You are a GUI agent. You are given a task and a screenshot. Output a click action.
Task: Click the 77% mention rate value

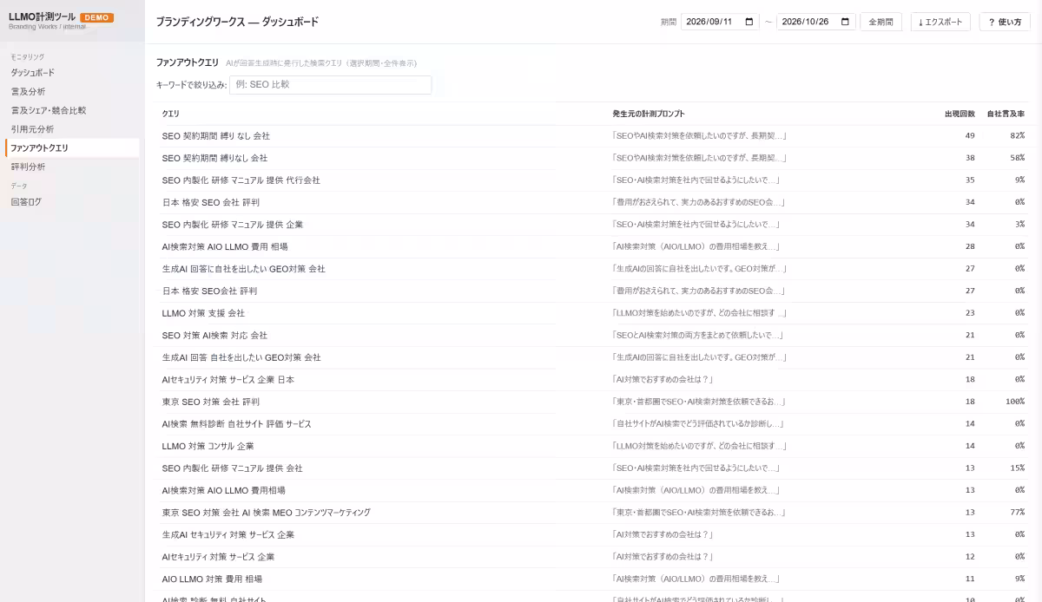(x=1017, y=513)
